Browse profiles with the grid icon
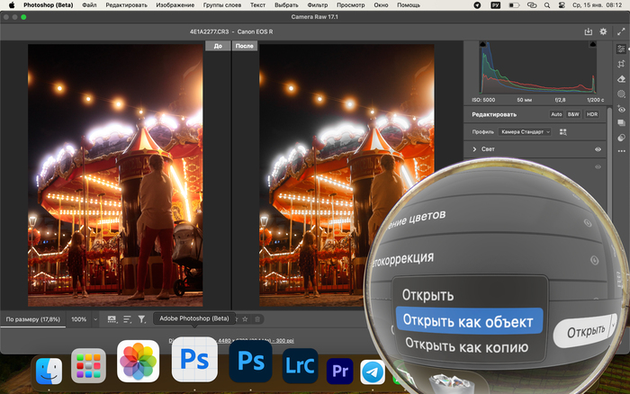The image size is (630, 394). [x=562, y=131]
